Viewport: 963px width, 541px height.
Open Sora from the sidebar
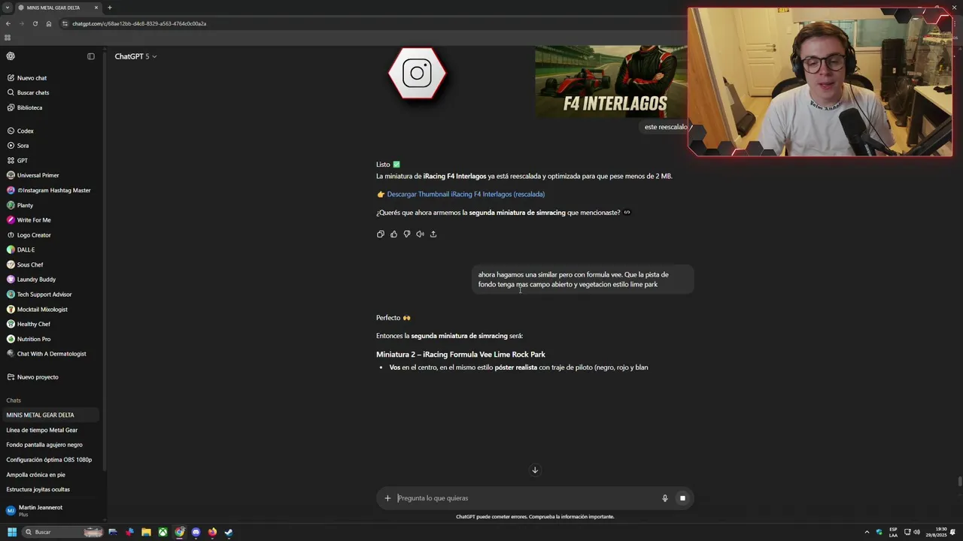pyautogui.click(x=23, y=146)
